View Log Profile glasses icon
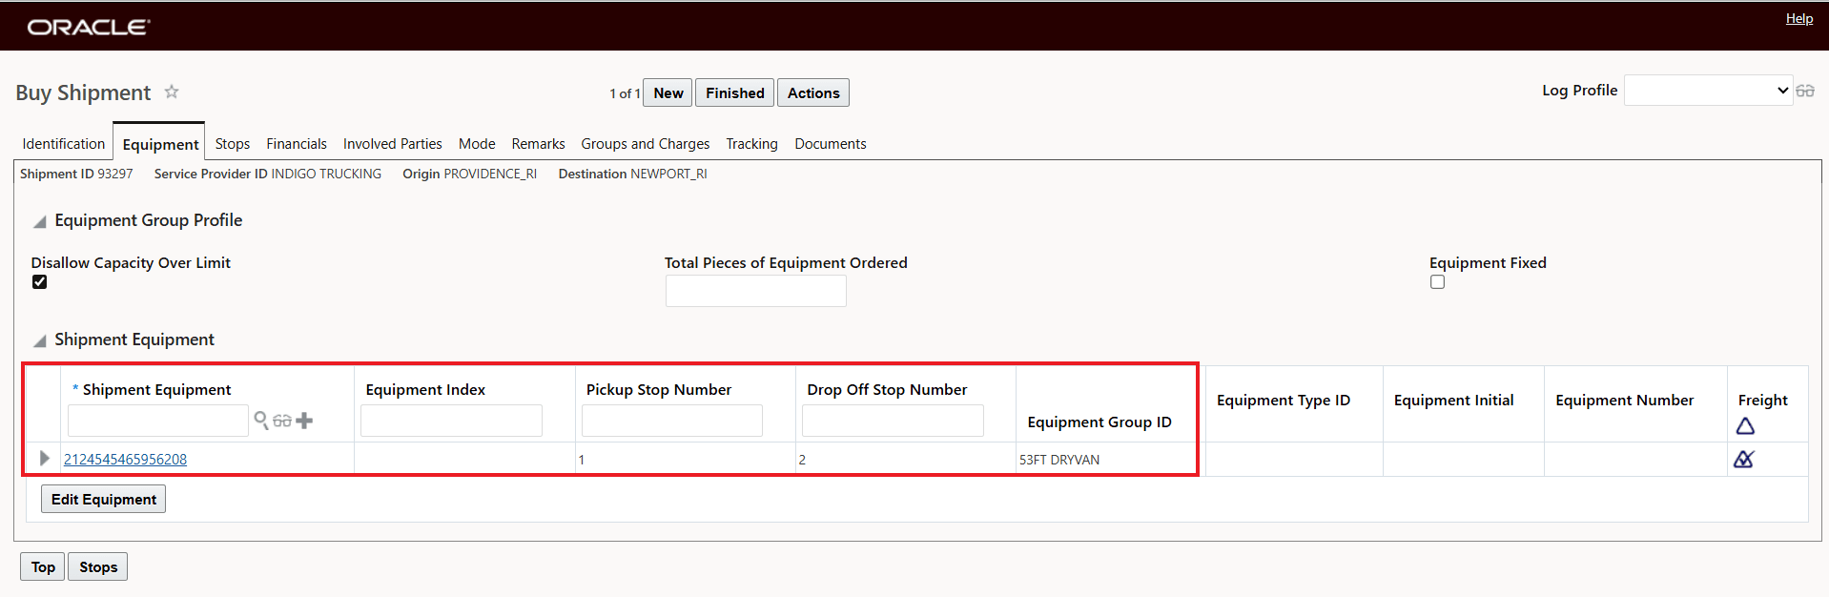This screenshot has width=1829, height=597. point(1805,91)
